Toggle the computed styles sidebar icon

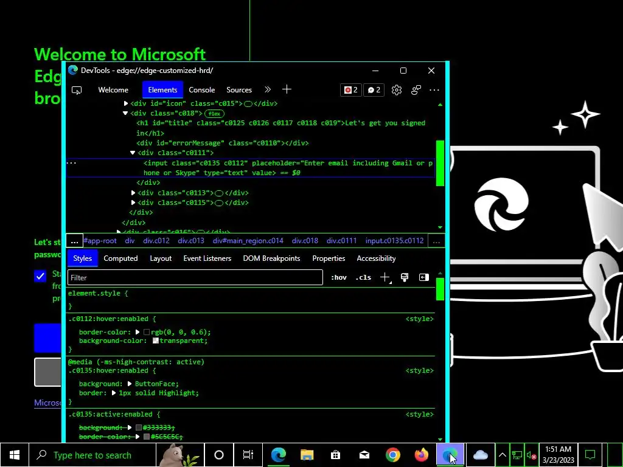424,277
